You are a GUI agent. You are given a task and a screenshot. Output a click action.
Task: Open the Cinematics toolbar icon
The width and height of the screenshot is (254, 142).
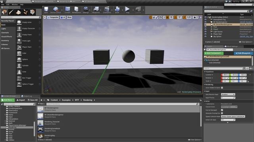pos(107,10)
